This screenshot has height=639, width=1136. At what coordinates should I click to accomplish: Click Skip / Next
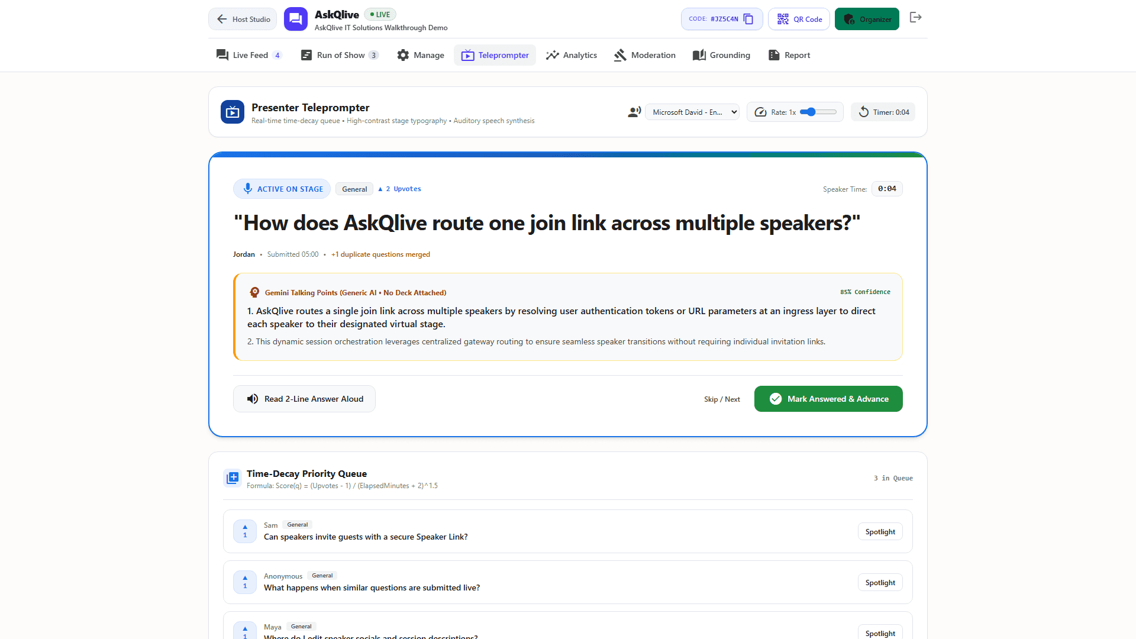722,399
